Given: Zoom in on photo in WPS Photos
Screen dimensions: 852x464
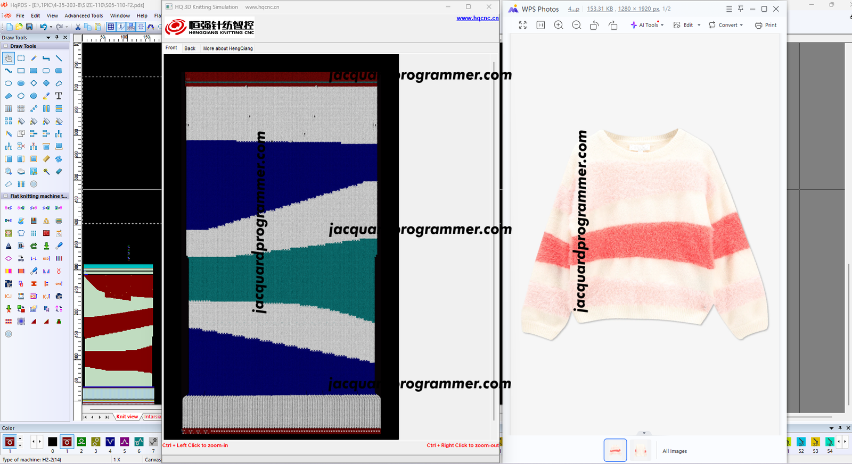Looking at the screenshot, I should tap(559, 25).
